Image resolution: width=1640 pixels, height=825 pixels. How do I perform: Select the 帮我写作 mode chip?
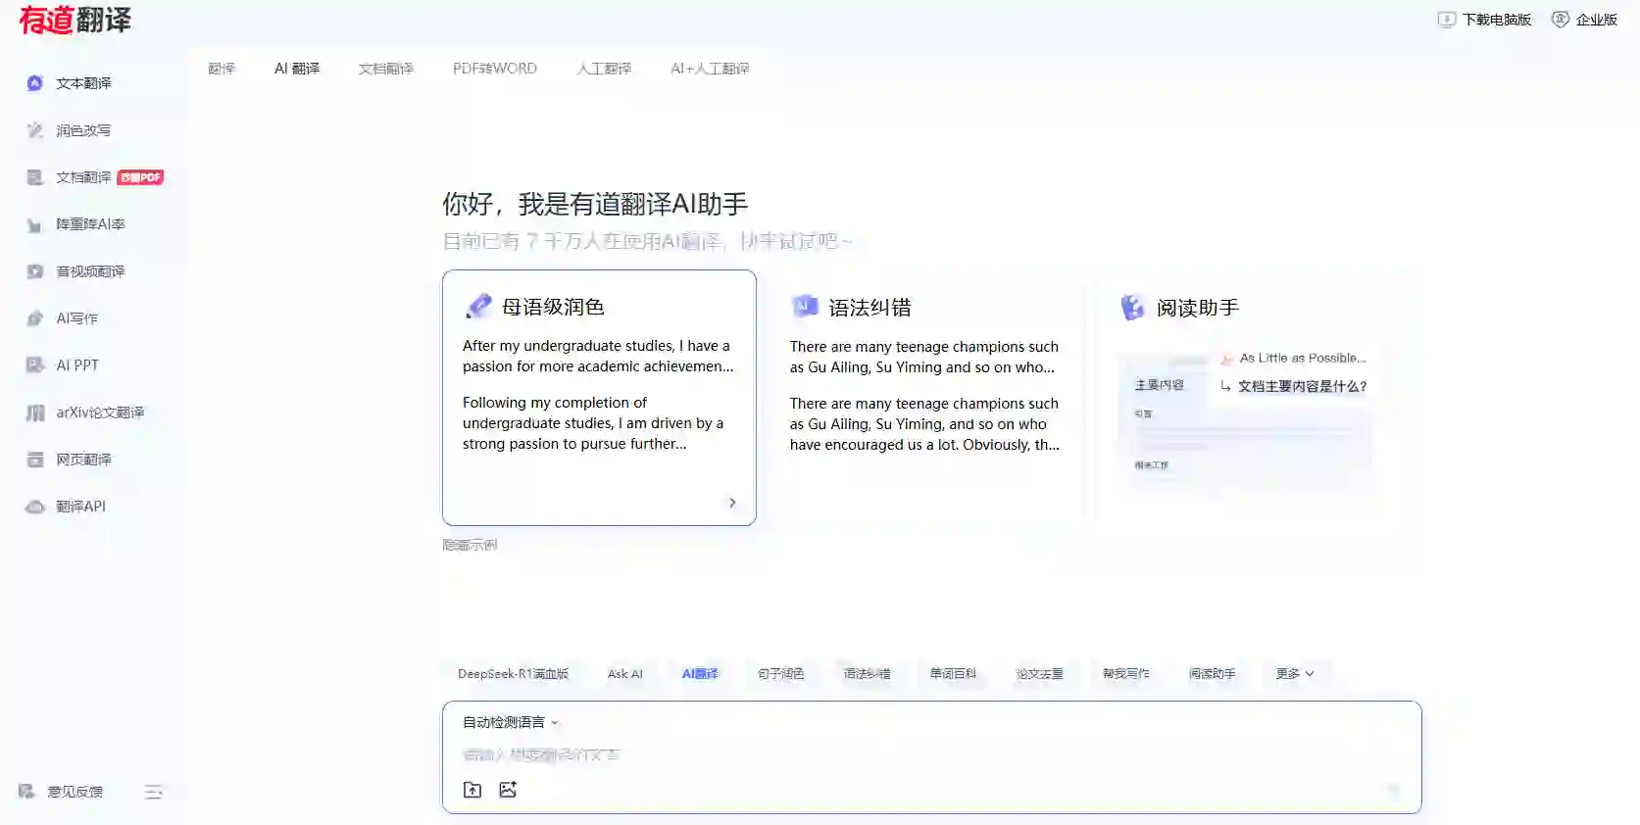1126,674
